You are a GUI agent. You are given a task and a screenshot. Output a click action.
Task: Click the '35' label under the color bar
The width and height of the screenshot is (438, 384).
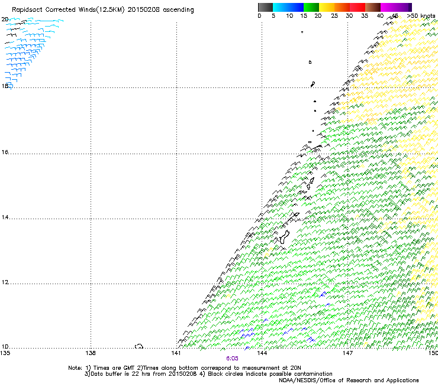(x=365, y=16)
